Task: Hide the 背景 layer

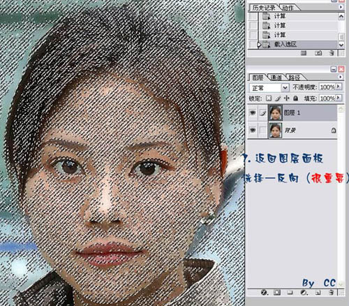Action: [253, 130]
